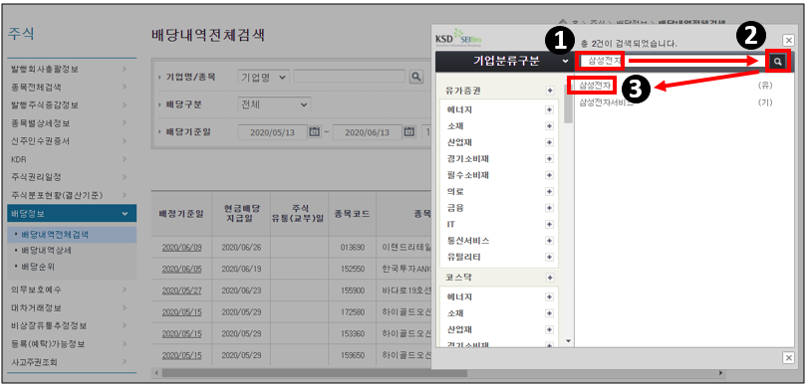Viewport: 808px width, 387px height.
Task: Open the 기업분류구분 dropdown in popup
Action: [505, 62]
